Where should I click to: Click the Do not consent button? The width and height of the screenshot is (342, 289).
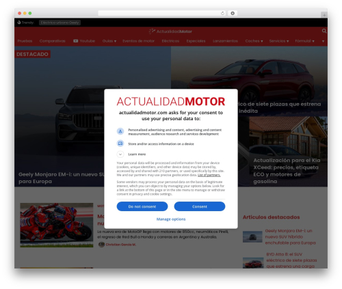coord(142,206)
